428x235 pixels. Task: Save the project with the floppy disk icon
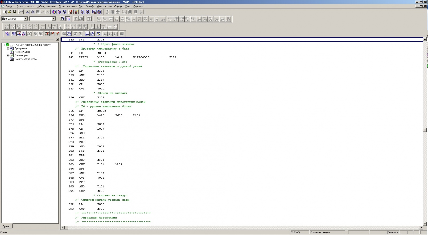(x=14, y=12)
